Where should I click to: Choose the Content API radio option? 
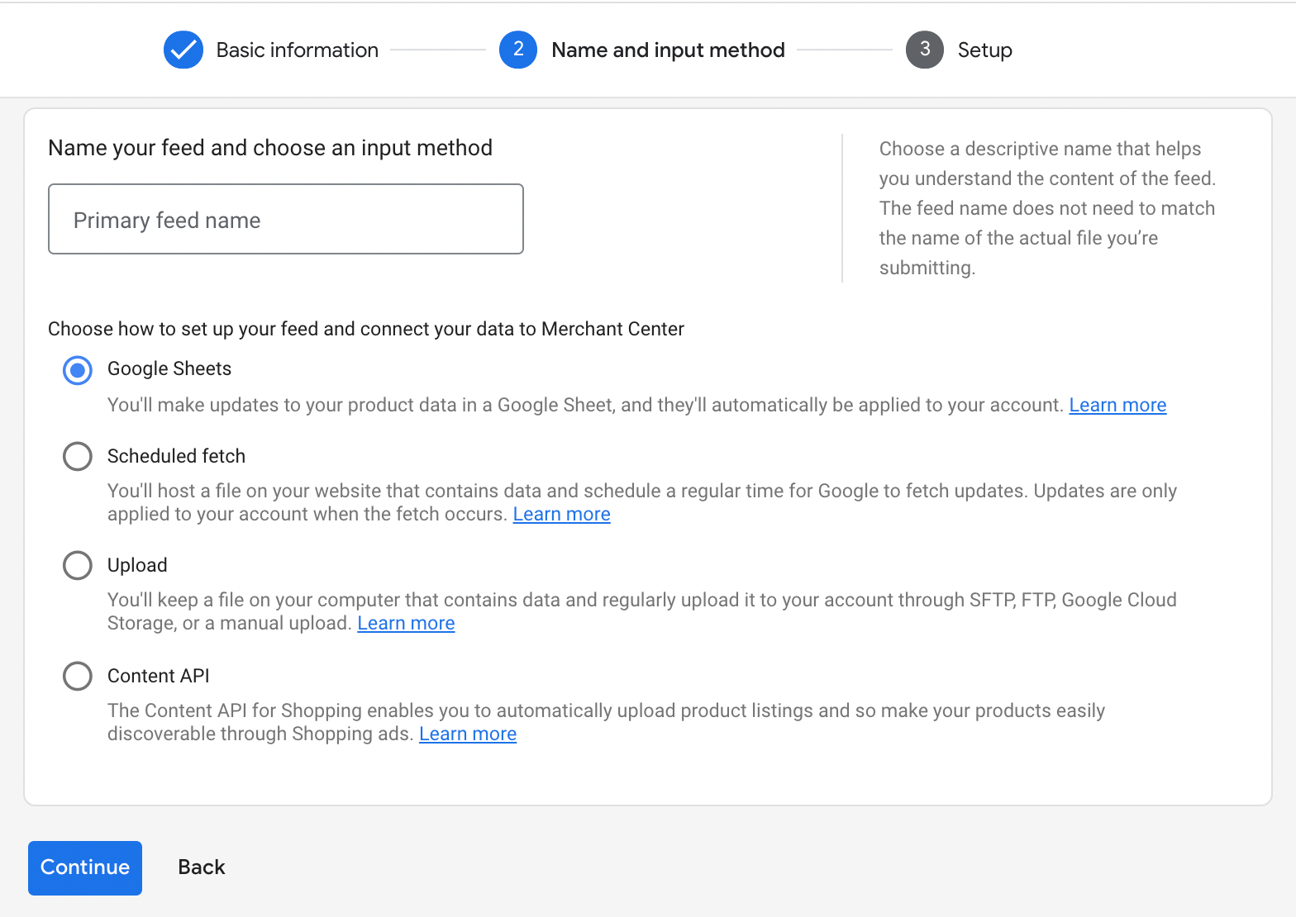point(78,676)
